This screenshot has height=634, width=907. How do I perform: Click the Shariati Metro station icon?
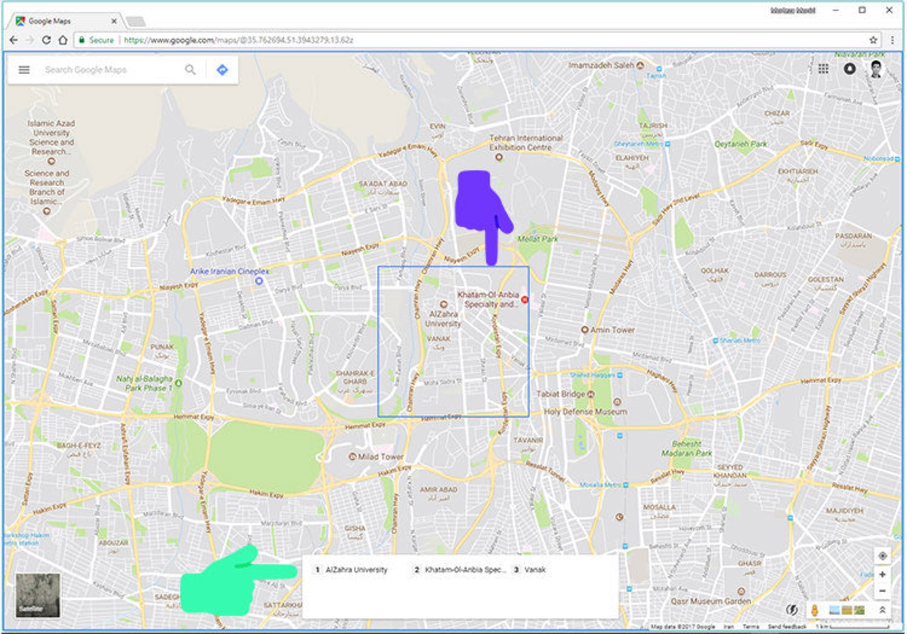[715, 341]
